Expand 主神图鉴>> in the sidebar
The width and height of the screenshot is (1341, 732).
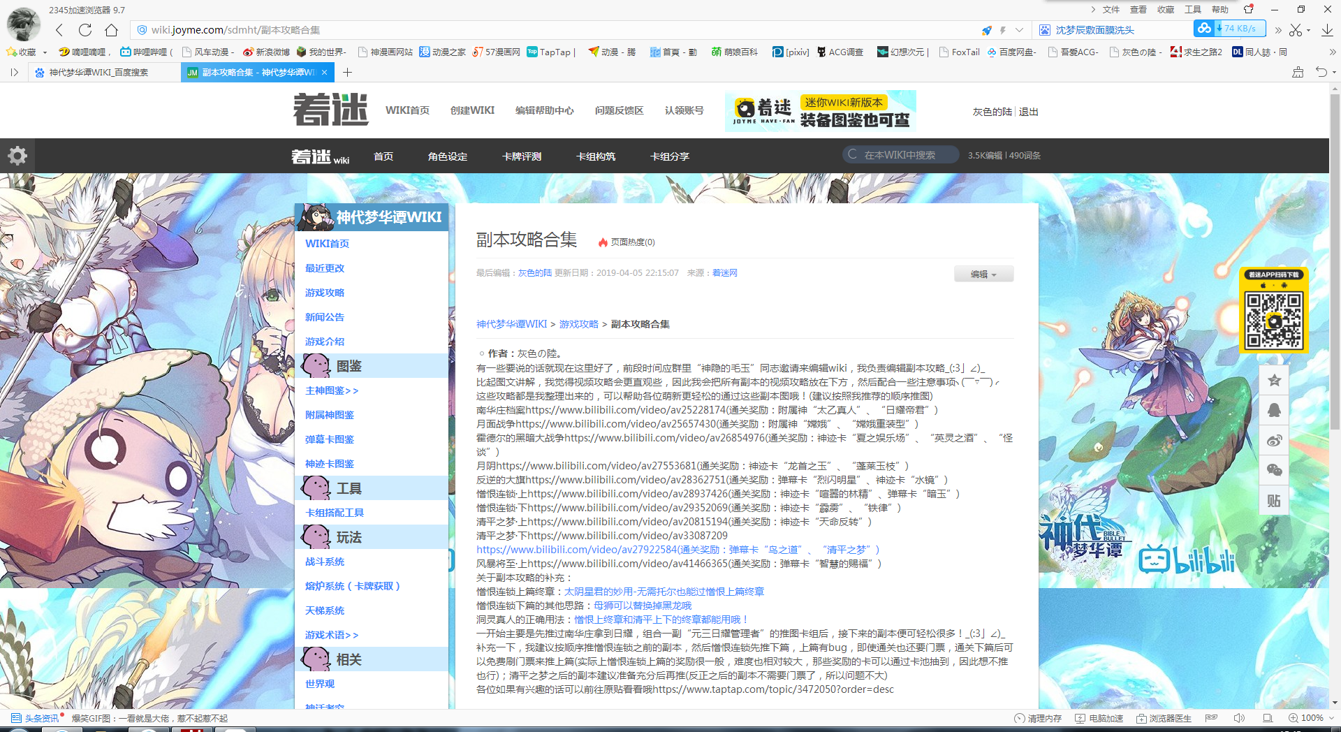tap(332, 390)
